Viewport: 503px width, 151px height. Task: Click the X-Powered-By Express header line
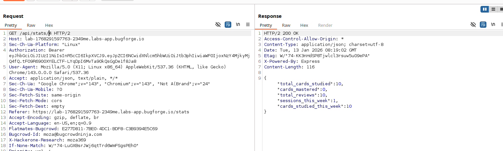tap(292, 61)
